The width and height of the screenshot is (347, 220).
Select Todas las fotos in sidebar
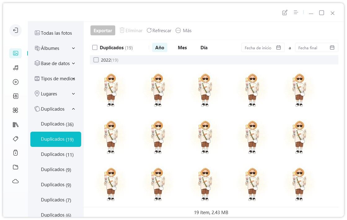[x=56, y=33]
